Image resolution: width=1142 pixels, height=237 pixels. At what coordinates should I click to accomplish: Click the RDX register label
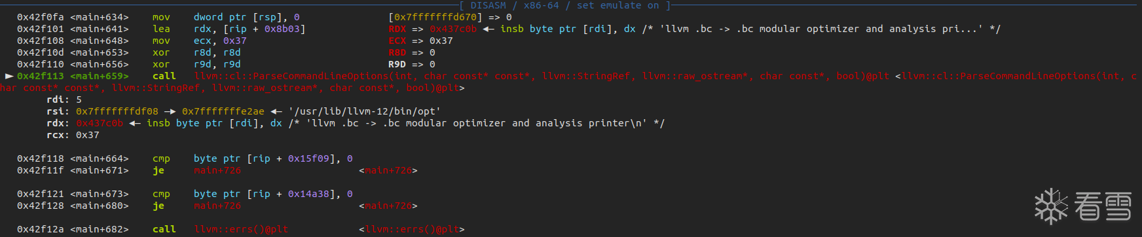[397, 29]
